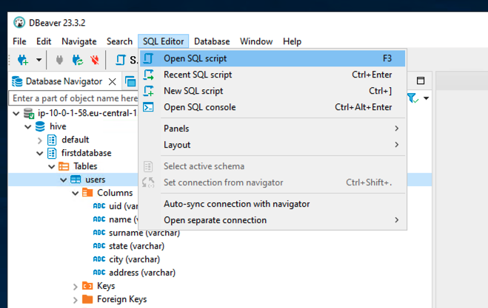Expand Open separate connection submenu
The width and height of the screenshot is (488, 308).
273,220
